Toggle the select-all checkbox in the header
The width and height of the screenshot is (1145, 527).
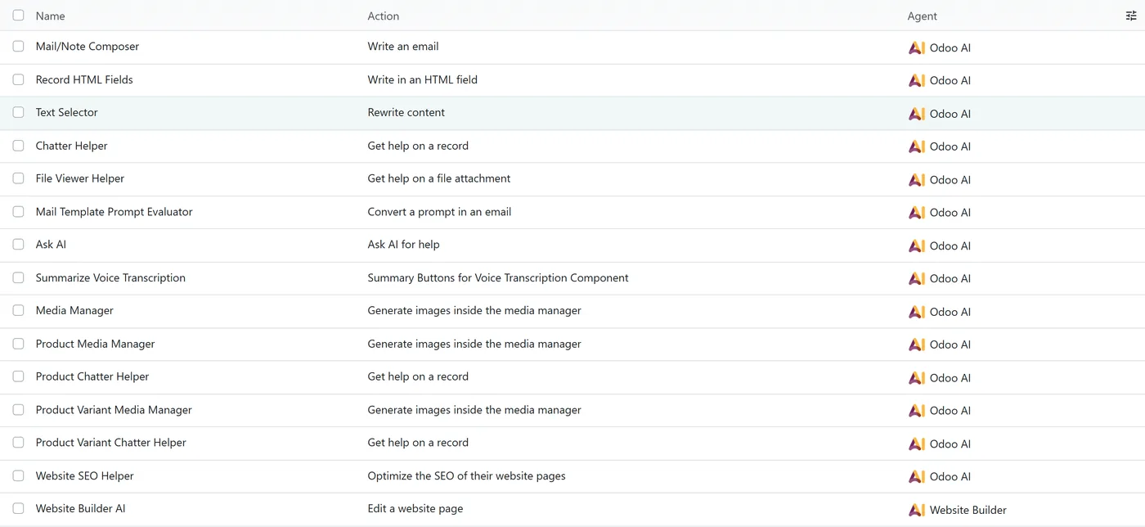pyautogui.click(x=18, y=15)
